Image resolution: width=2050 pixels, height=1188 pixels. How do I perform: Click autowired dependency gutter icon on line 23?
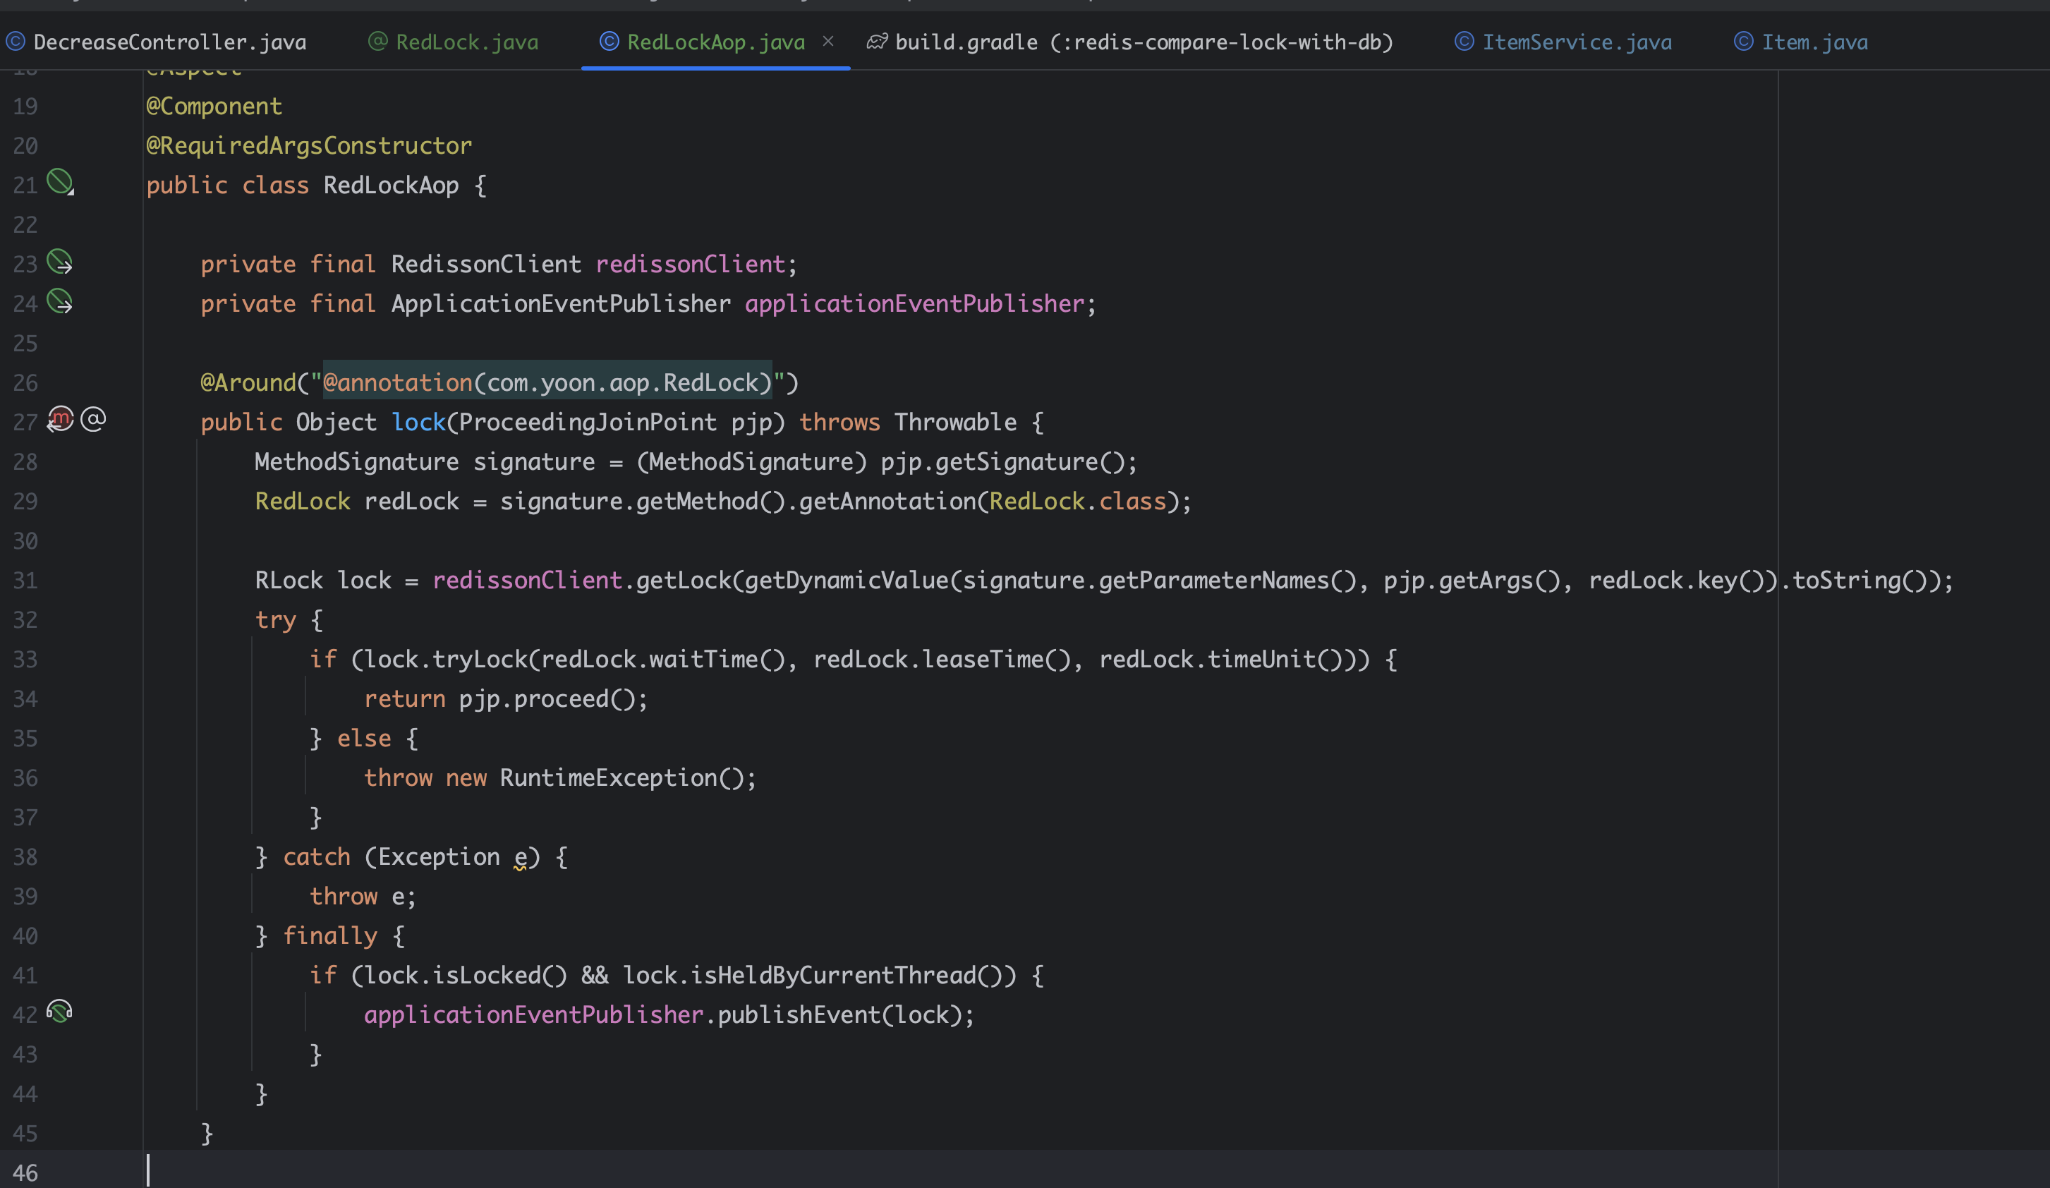(x=59, y=262)
